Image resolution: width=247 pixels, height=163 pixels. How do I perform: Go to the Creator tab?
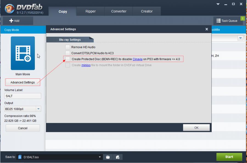147,11
